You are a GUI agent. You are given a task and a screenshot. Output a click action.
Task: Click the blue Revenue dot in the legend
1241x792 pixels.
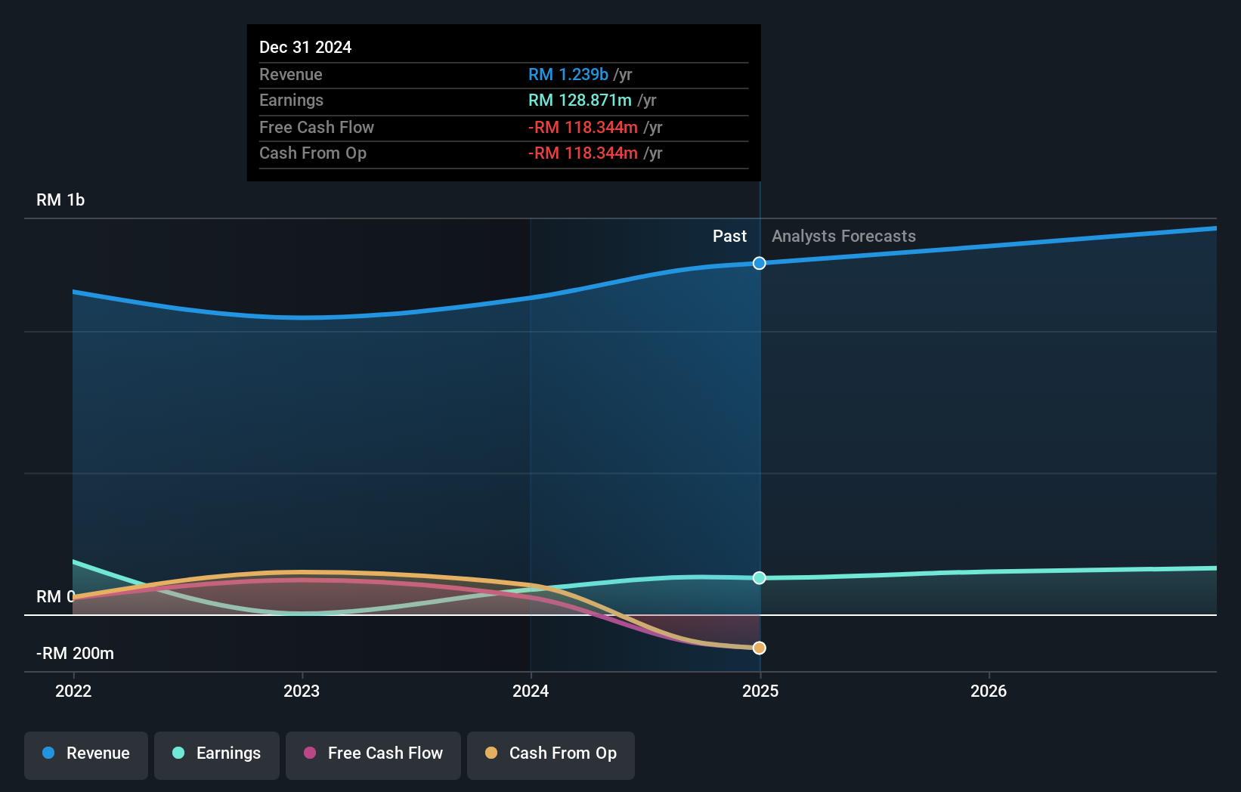coord(47,753)
